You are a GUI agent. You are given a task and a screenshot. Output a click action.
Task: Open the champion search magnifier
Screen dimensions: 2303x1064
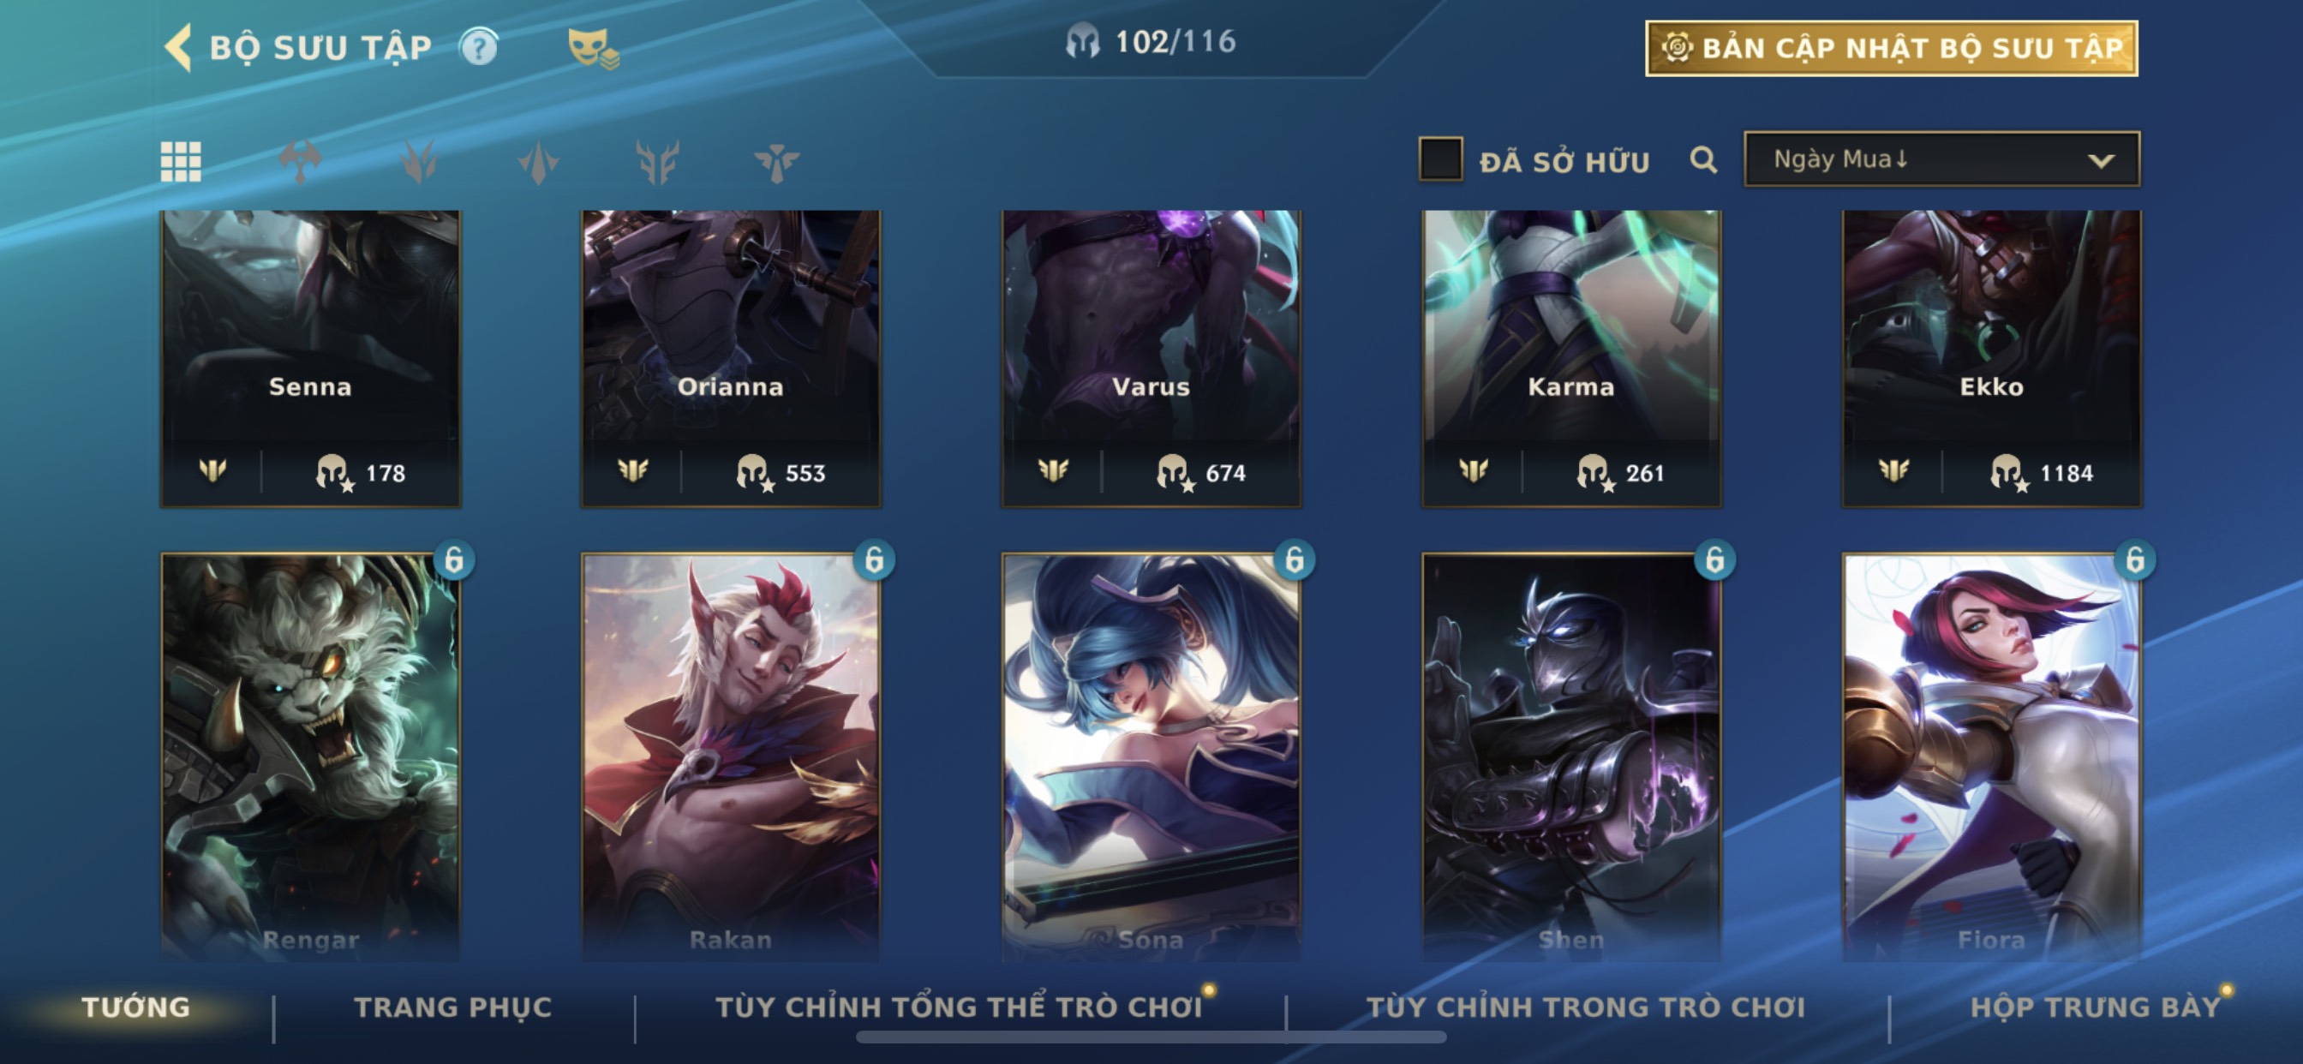(x=1703, y=160)
